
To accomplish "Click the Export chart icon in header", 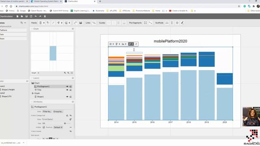I will (31, 16).
